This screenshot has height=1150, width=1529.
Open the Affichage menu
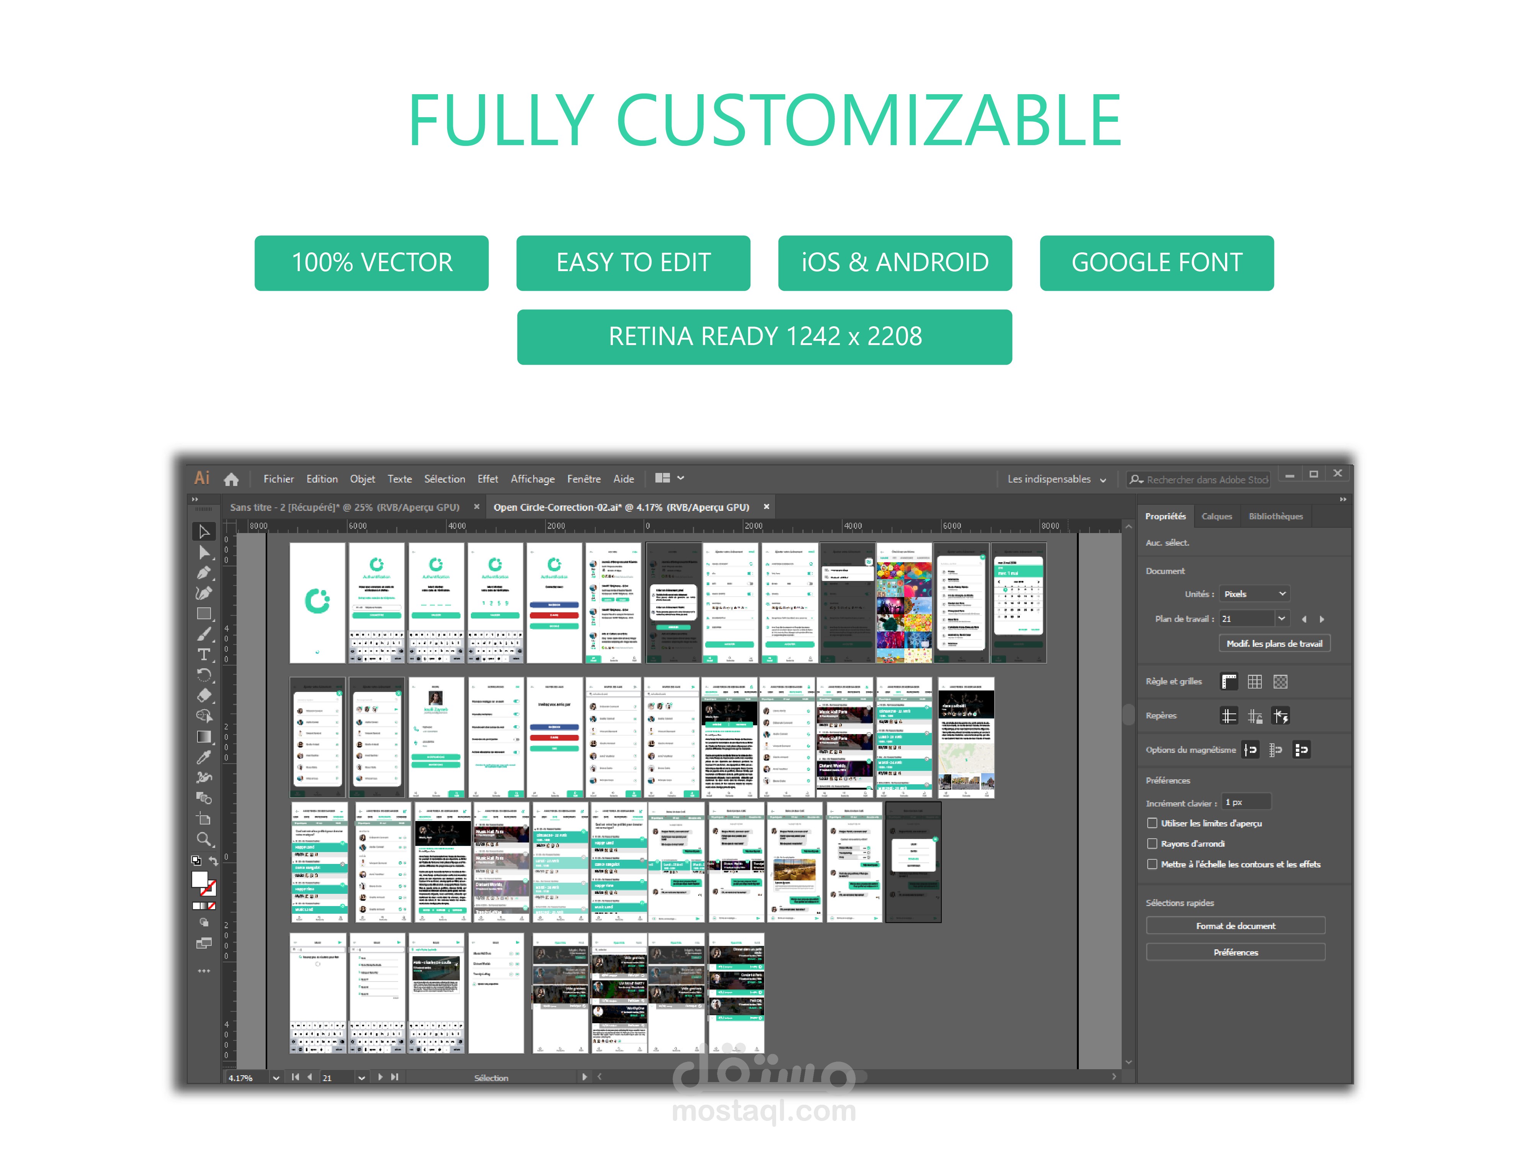(x=532, y=479)
